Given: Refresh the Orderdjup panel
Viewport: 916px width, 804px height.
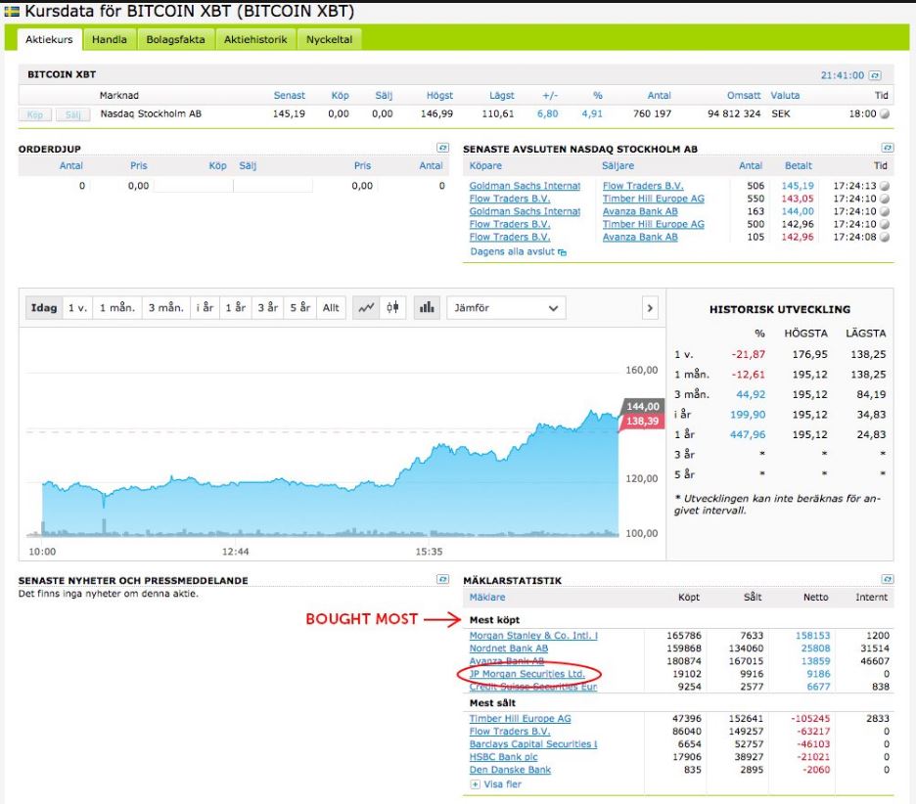Looking at the screenshot, I should point(442,149).
